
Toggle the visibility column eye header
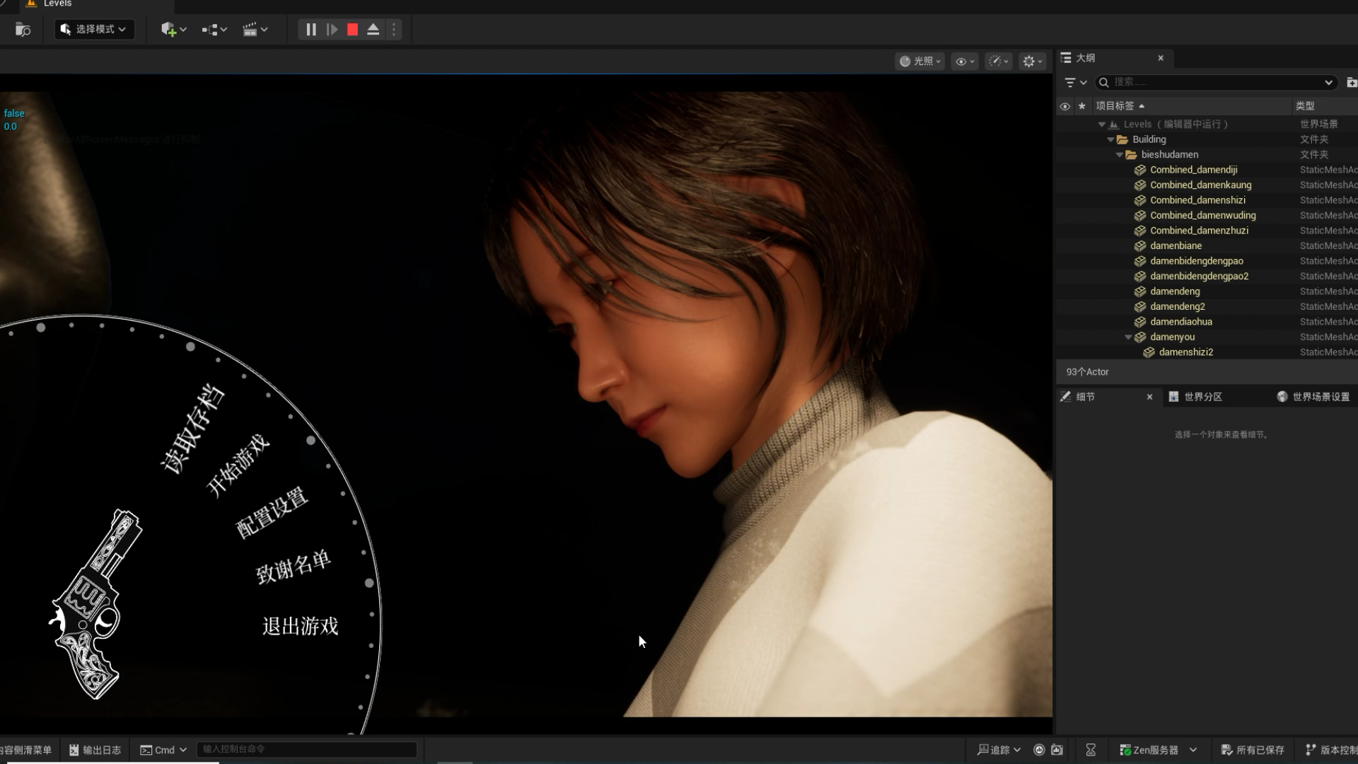(1064, 106)
